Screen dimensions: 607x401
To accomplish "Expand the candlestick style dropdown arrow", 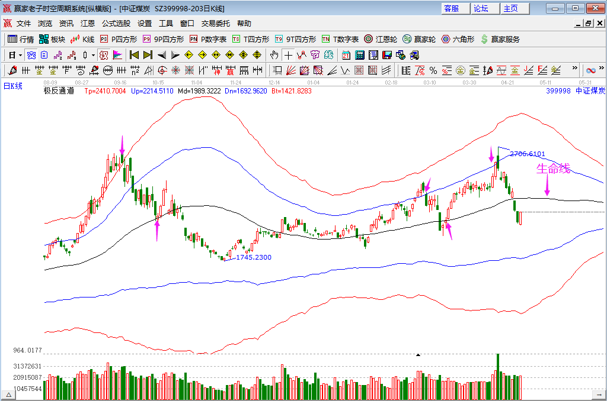I will (93, 55).
